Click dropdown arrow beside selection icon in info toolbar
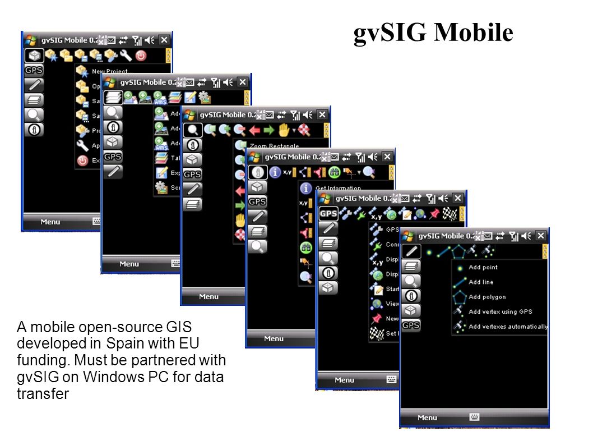593x445 pixels. point(359,173)
